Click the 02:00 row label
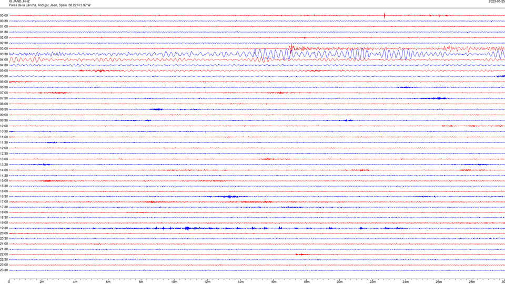 [x=4, y=37]
